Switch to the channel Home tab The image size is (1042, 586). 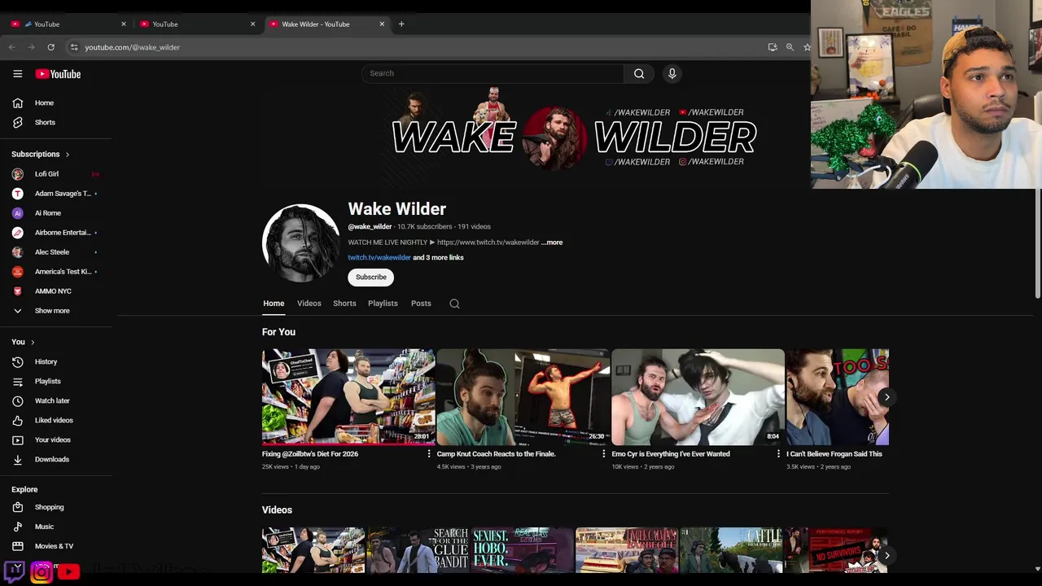(274, 304)
